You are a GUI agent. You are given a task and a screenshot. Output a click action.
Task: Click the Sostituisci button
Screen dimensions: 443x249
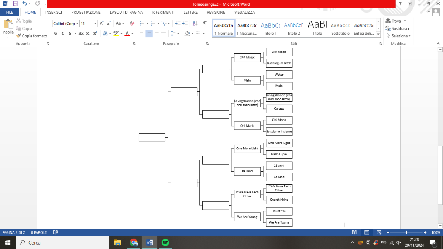point(397,28)
